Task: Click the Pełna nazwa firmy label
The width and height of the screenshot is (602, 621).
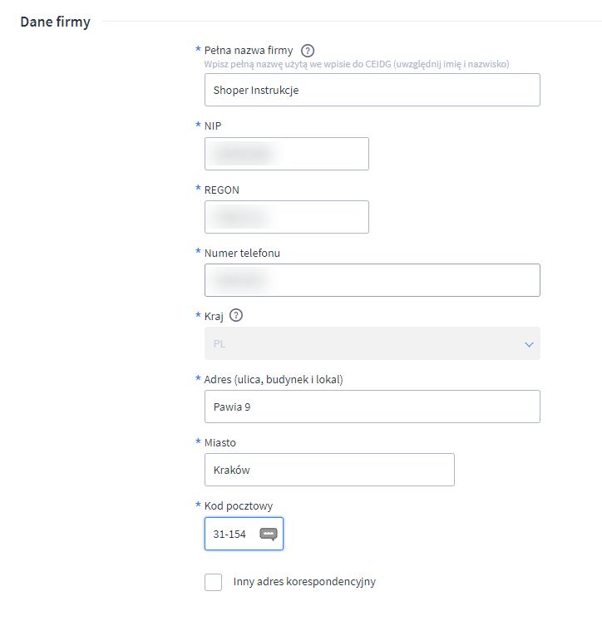Action: pyautogui.click(x=249, y=50)
